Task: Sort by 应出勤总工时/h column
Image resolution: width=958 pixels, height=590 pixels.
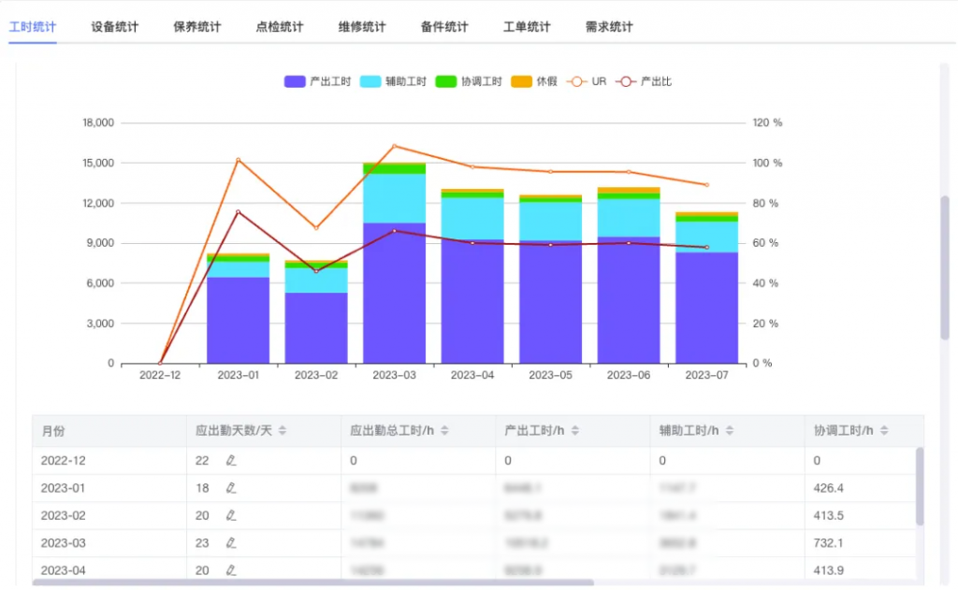Action: click(444, 431)
